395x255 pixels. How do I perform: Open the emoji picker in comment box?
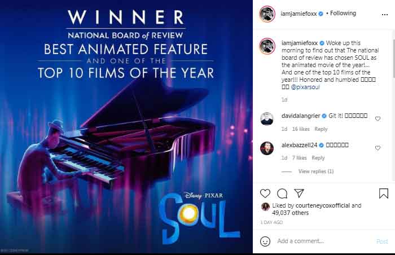[265, 241]
